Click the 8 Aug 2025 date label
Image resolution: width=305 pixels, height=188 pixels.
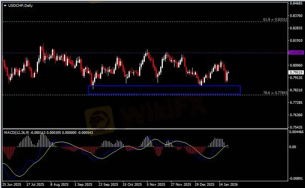(59, 184)
